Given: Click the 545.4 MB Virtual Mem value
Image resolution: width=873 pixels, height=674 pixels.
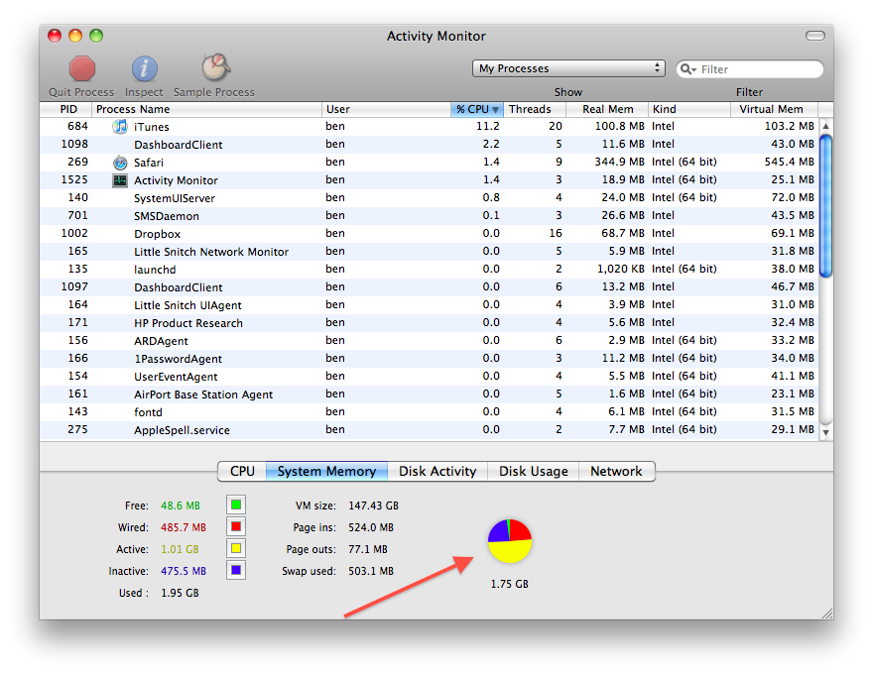Looking at the screenshot, I should [789, 162].
